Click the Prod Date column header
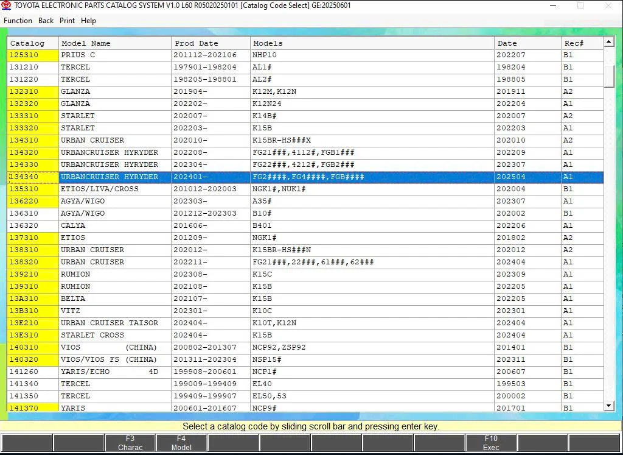 click(x=211, y=43)
